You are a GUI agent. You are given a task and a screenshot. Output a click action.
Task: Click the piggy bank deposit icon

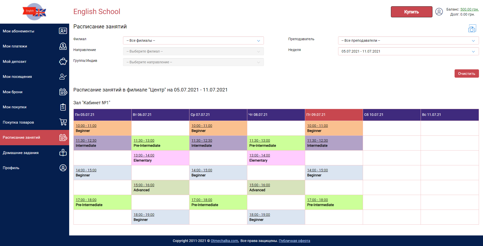pos(63,62)
